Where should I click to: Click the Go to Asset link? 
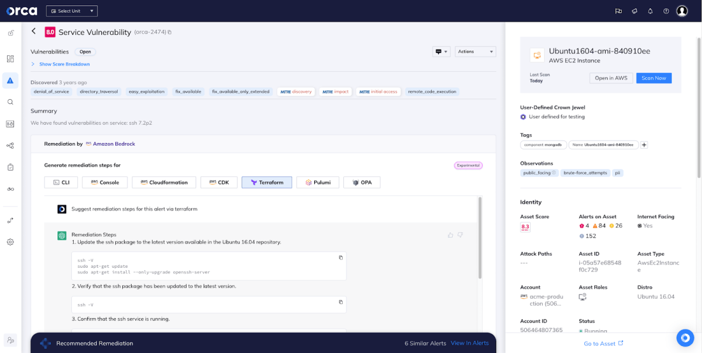click(x=603, y=344)
